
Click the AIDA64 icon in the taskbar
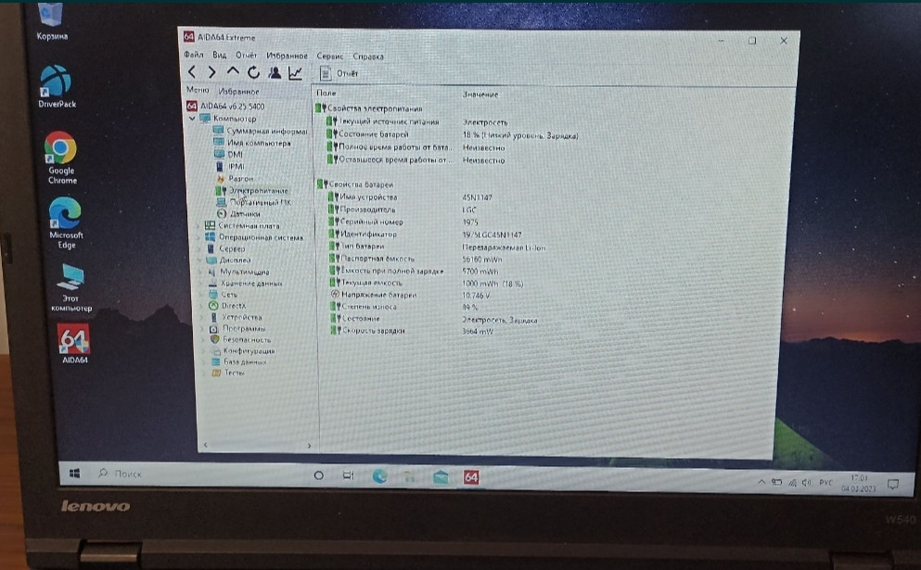(x=471, y=476)
